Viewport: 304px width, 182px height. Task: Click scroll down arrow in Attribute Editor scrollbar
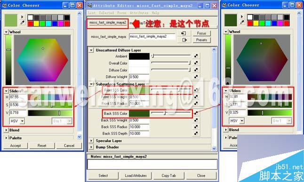pyautogui.click(x=214, y=149)
